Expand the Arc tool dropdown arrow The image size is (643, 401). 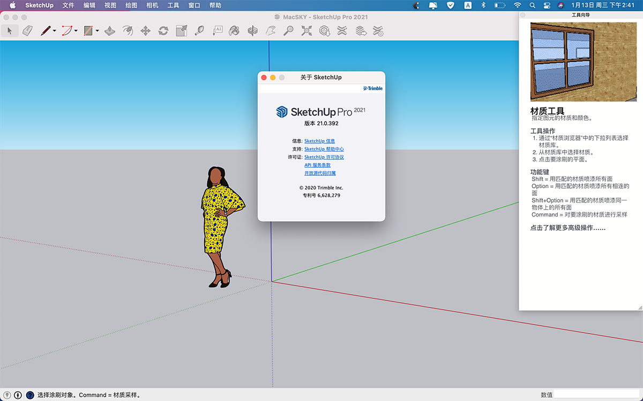76,31
